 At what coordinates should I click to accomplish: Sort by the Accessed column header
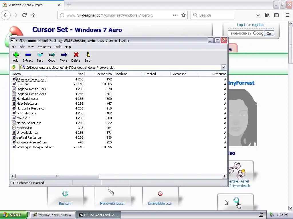pos(185,74)
